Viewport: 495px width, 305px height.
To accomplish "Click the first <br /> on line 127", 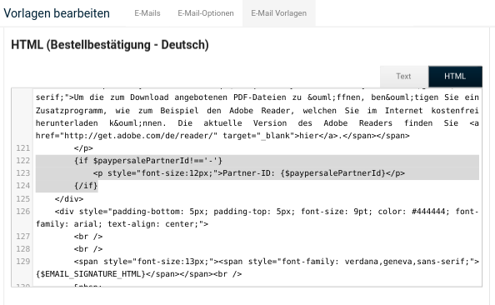I will pyautogui.click(x=88, y=237).
